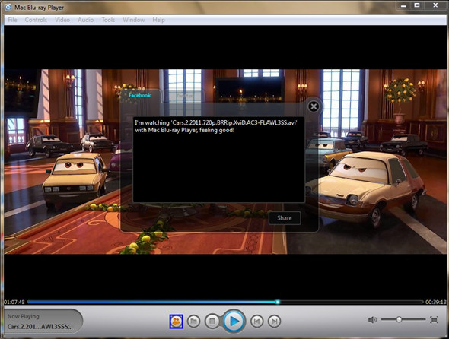Open the Help menu
Image resolution: width=449 pixels, height=339 pixels.
(158, 20)
